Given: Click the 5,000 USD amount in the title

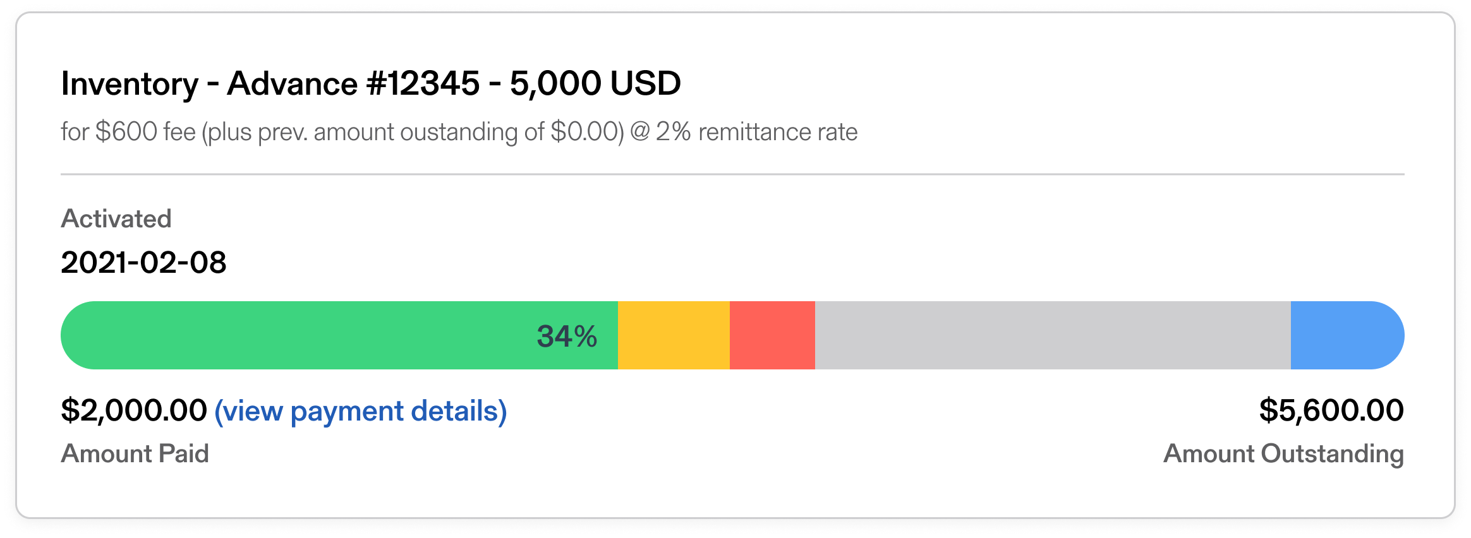Looking at the screenshot, I should (594, 82).
